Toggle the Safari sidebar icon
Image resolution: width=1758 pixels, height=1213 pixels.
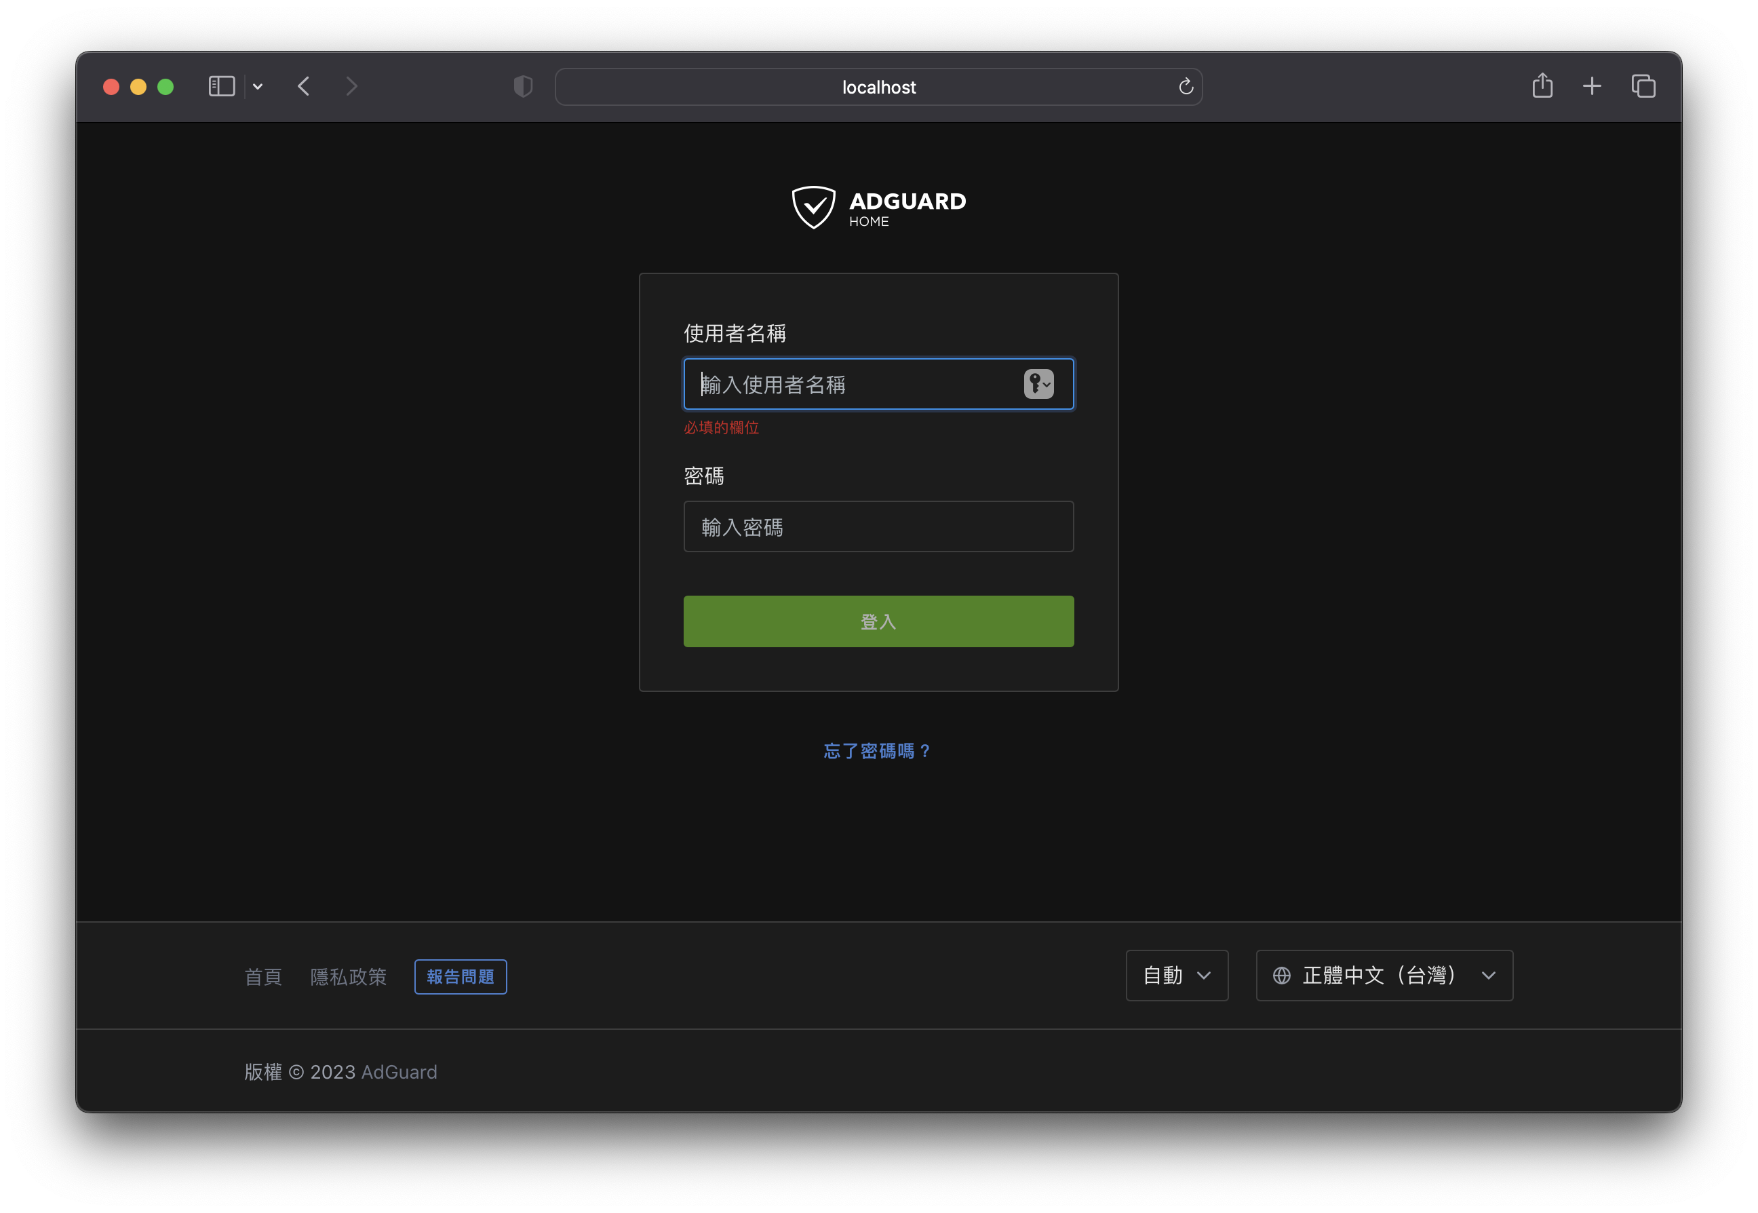[x=222, y=87]
